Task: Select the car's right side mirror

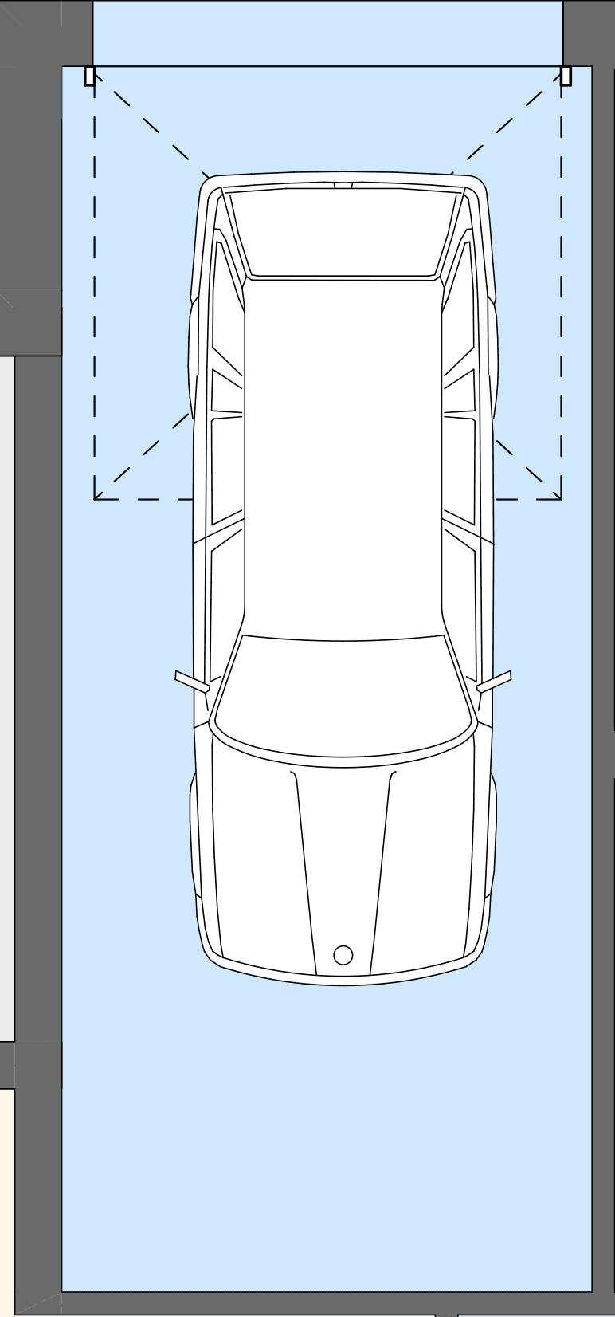Action: pyautogui.click(x=494, y=682)
